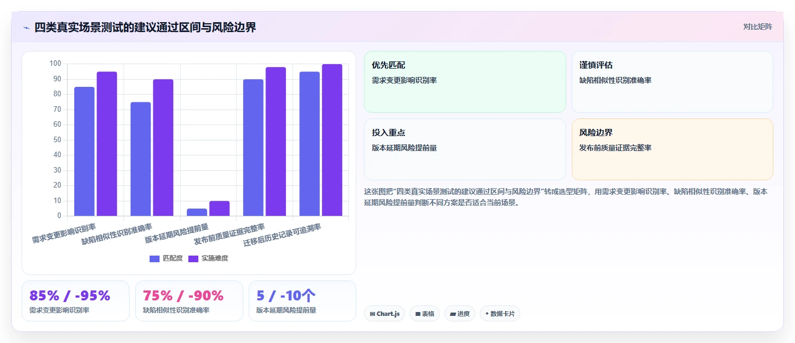Click 匹配度 bar for 迁移后历史记录可追溯率
The image size is (795, 343).
click(x=310, y=144)
